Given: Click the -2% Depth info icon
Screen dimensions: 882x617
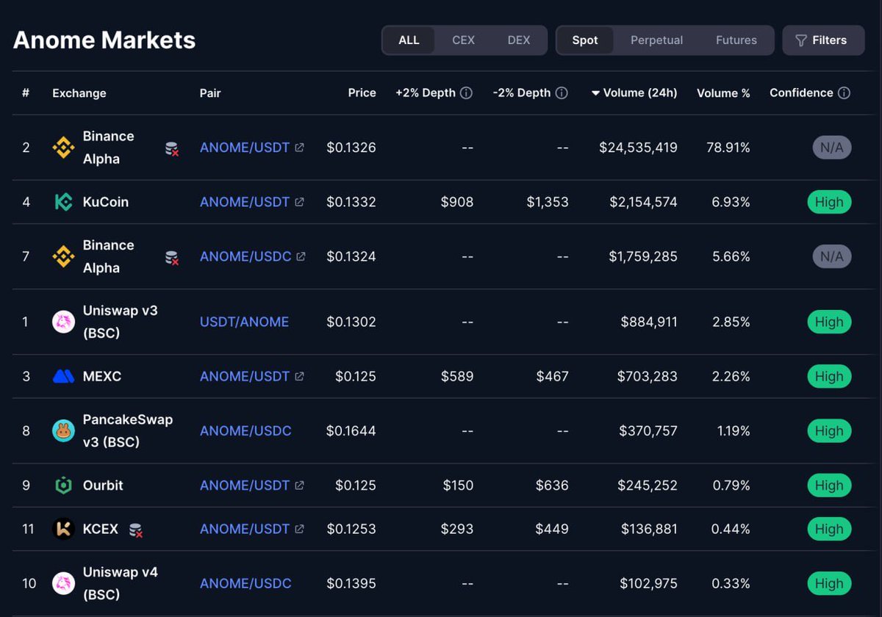Looking at the screenshot, I should click(562, 93).
